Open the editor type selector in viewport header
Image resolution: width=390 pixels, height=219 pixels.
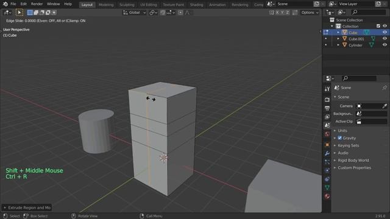(x=7, y=12)
